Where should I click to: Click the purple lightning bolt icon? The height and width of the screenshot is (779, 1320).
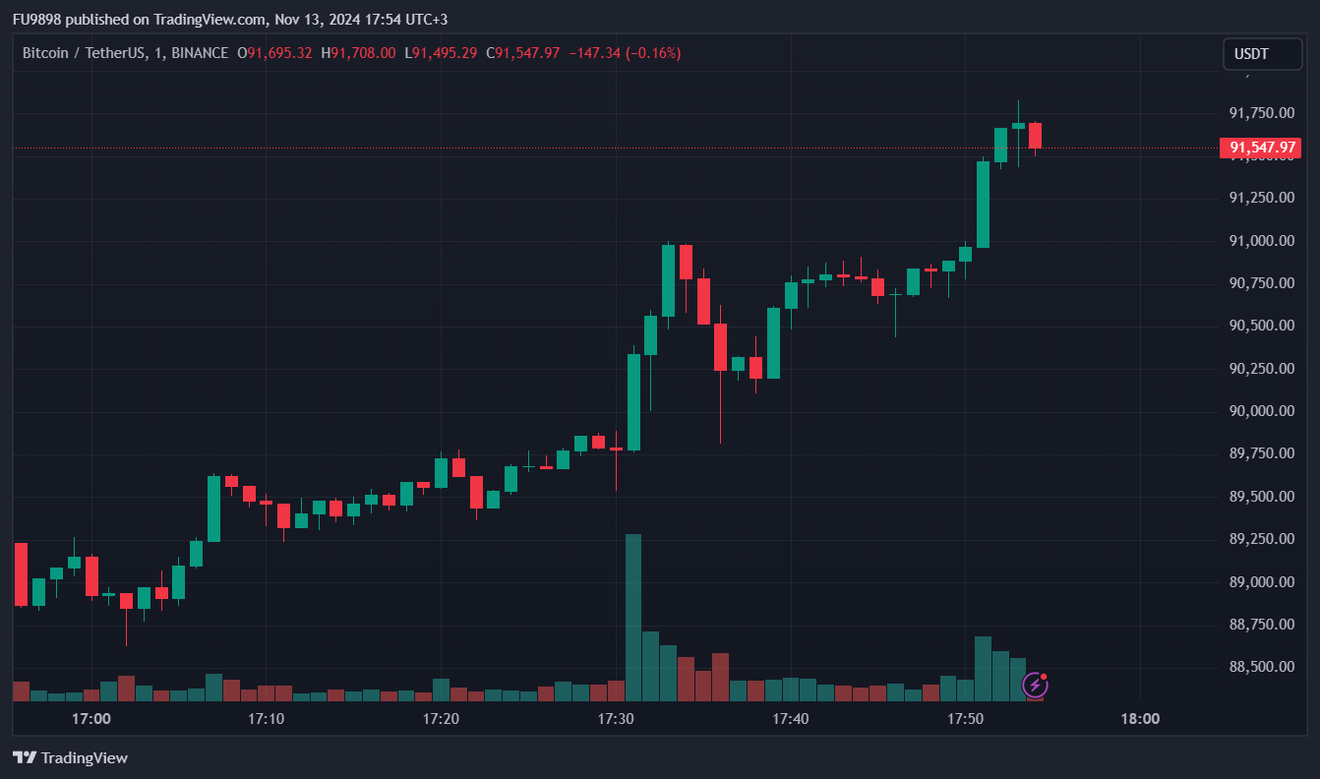click(x=1035, y=685)
